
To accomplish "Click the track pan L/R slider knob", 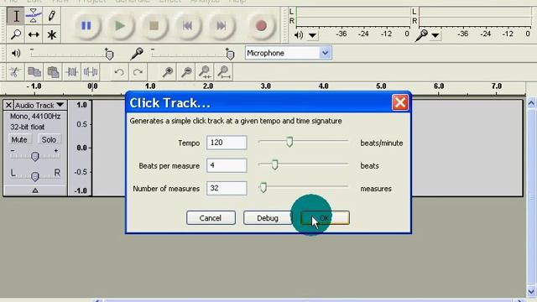I will coord(35,176).
